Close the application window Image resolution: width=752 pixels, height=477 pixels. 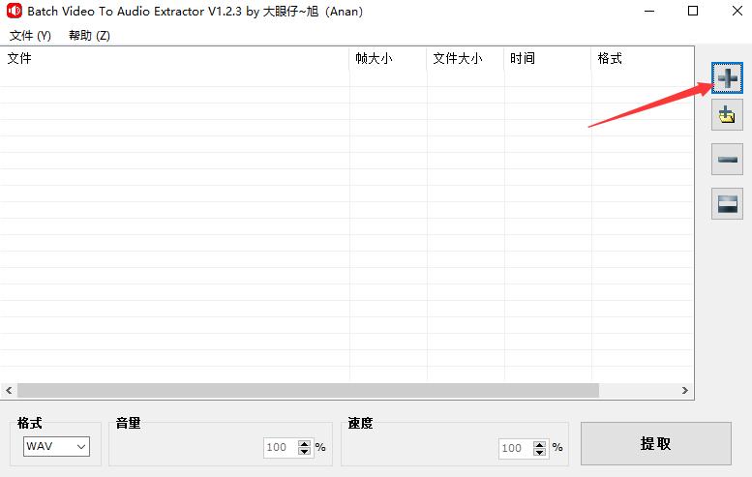click(x=737, y=11)
